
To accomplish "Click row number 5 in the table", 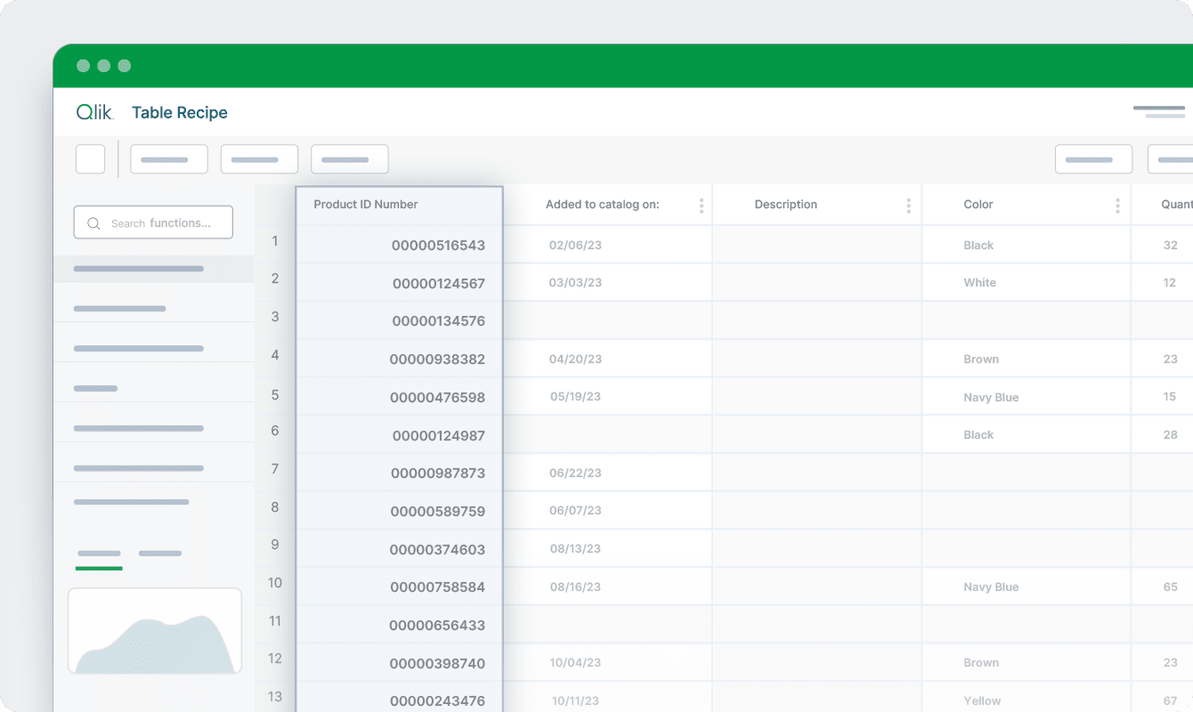I will coord(275,395).
